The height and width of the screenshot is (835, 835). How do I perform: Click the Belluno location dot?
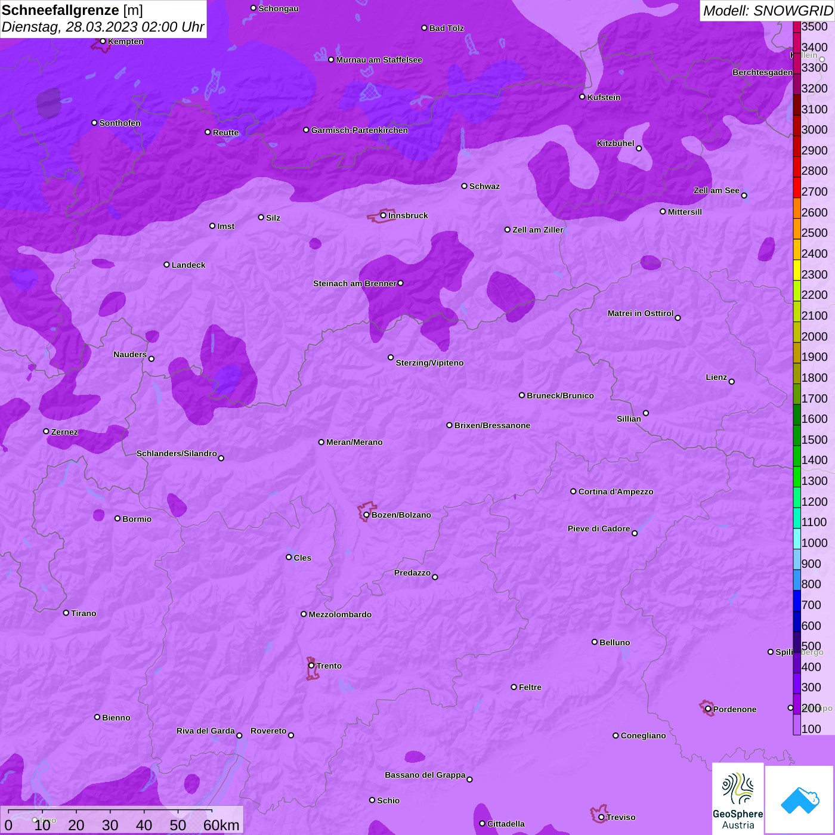pyautogui.click(x=595, y=642)
